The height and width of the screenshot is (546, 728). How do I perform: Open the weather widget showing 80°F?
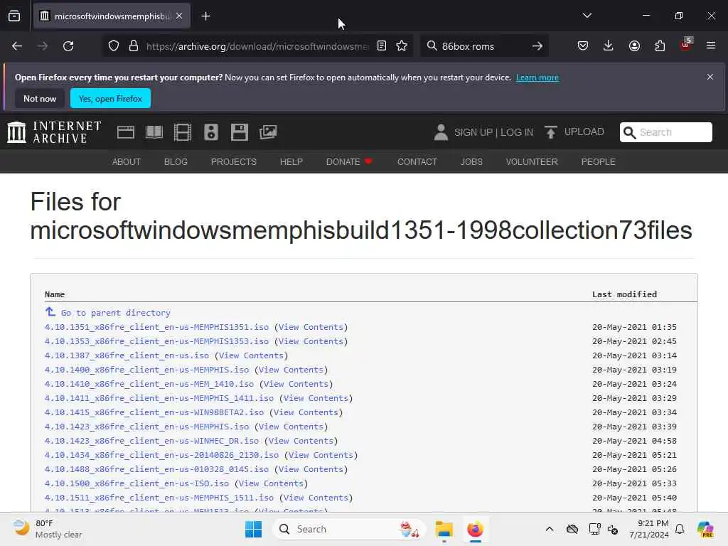[48, 529]
